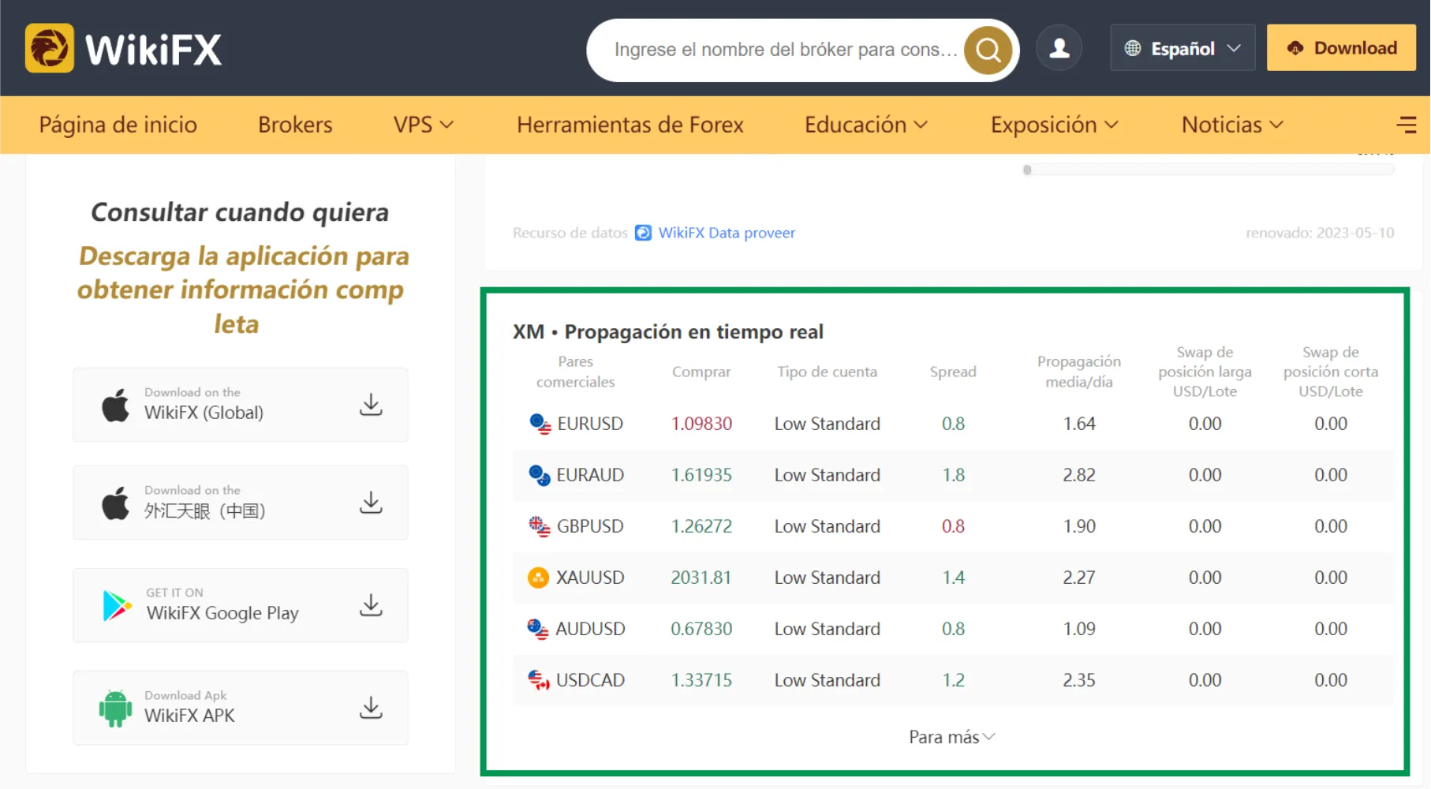Click in the broker name search field
The height and width of the screenshot is (789, 1431).
(x=785, y=50)
